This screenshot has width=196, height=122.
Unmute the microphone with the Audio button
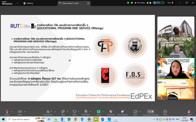[x=7, y=112]
